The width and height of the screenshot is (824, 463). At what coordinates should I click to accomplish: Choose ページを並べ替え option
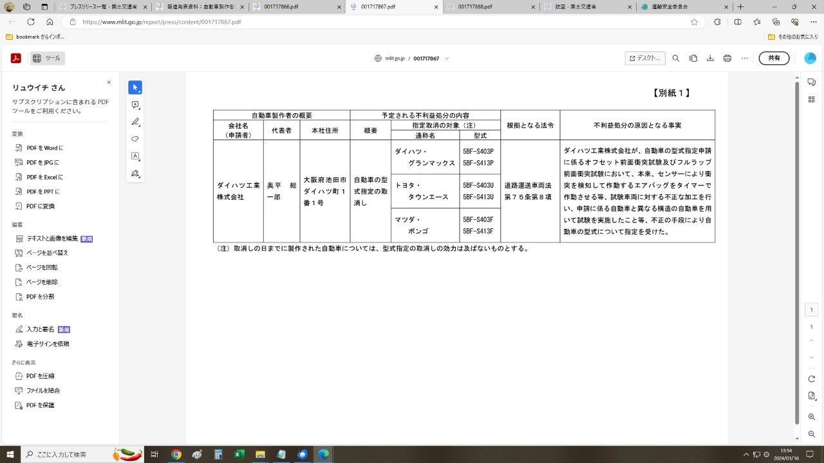41,253
